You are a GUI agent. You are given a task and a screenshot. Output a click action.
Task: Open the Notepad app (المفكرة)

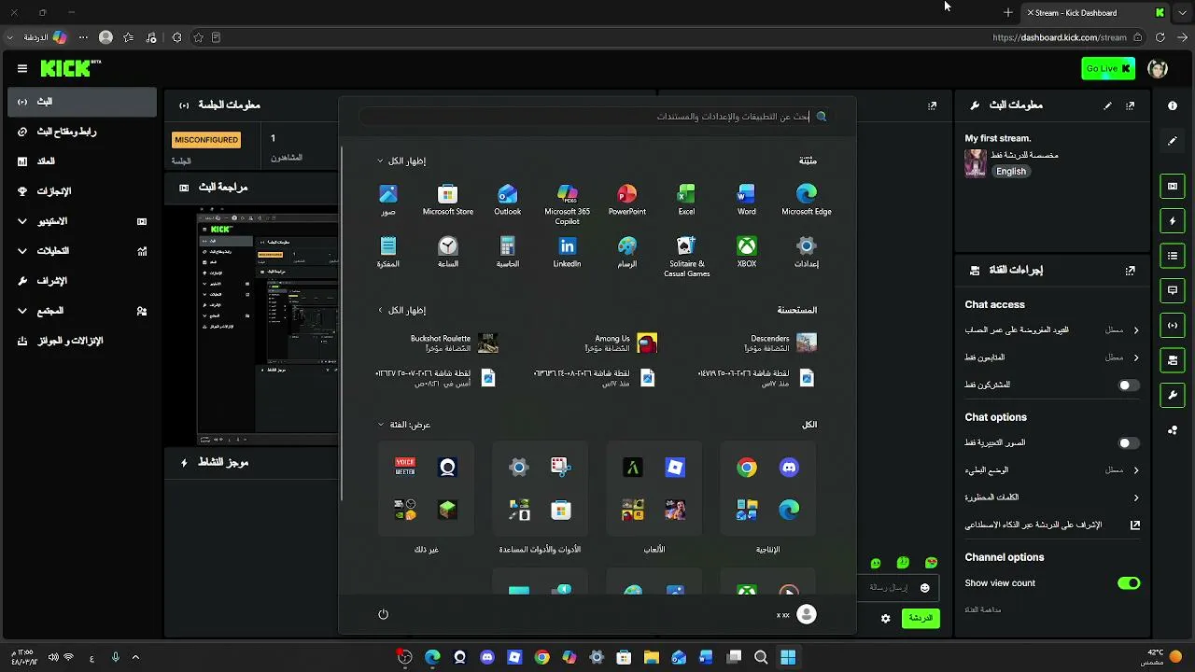[388, 252]
